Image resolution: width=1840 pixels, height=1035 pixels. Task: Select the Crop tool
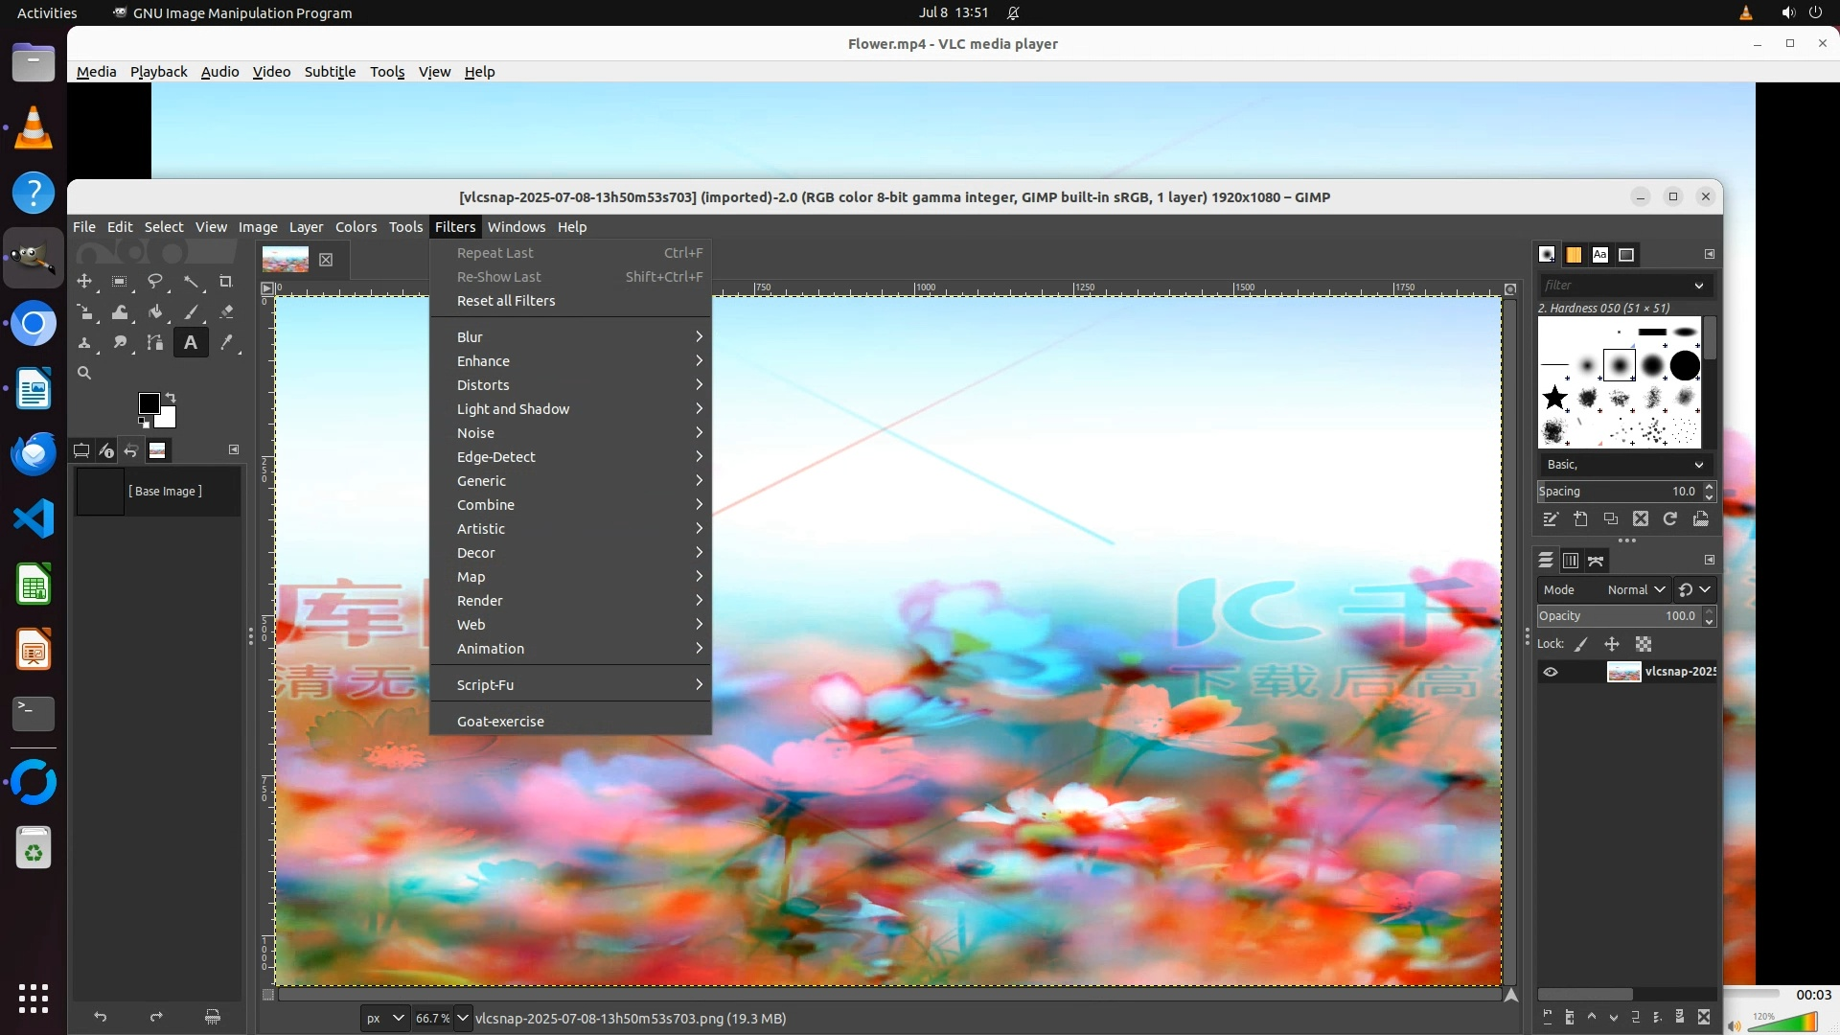click(x=225, y=282)
